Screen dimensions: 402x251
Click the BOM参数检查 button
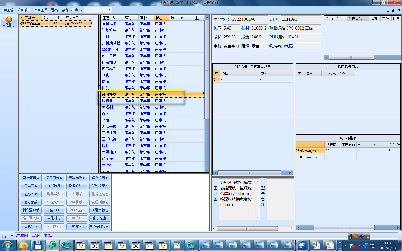pyautogui.click(x=100, y=226)
